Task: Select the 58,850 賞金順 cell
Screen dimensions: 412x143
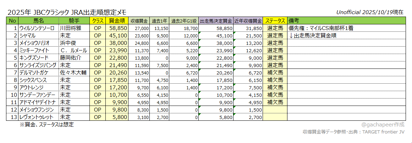Action: [117, 28]
